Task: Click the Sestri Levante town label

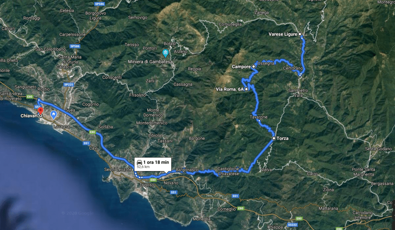Action: coord(118,170)
